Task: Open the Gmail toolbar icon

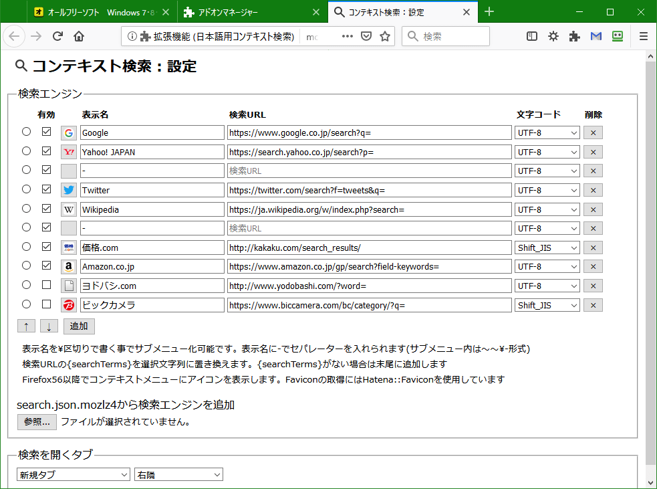Action: click(x=596, y=37)
